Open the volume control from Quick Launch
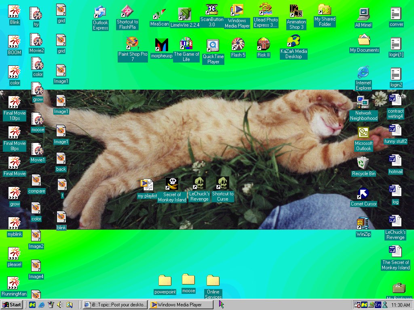 (x=60, y=305)
